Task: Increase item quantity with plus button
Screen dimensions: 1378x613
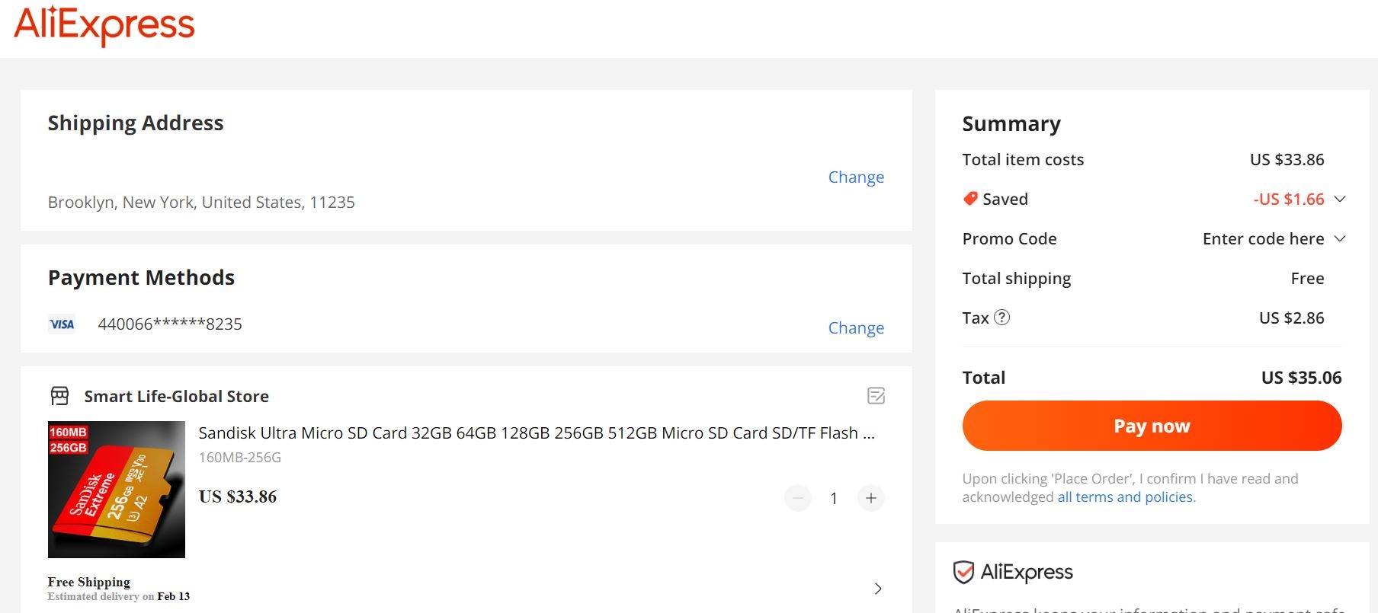Action: pyautogui.click(x=870, y=498)
